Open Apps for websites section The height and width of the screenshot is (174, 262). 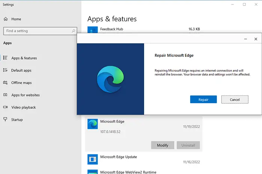pos(25,95)
